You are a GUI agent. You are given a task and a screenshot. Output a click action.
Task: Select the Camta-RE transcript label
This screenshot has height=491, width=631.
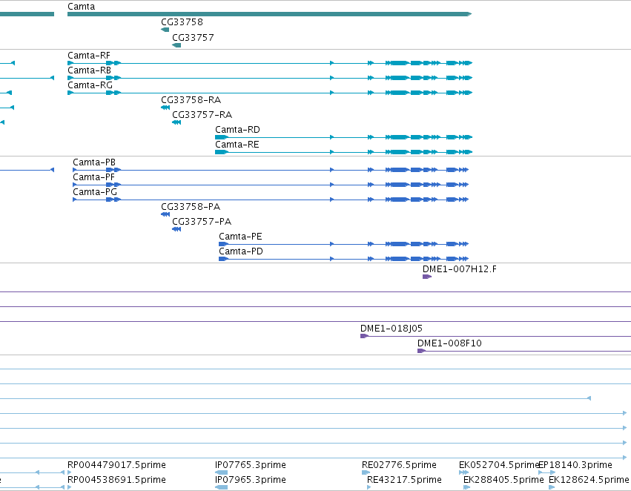click(237, 145)
